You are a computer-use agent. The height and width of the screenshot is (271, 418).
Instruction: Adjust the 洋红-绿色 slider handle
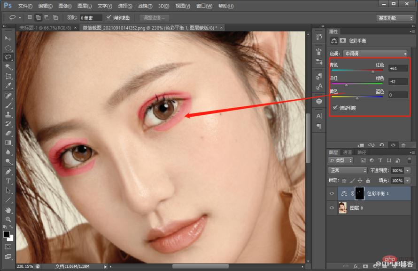(x=346, y=85)
